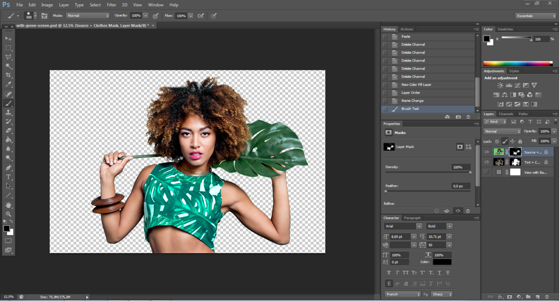Image resolution: width=559 pixels, height=301 pixels.
Task: Toggle airbrush mode in options bar
Action: [201, 16]
